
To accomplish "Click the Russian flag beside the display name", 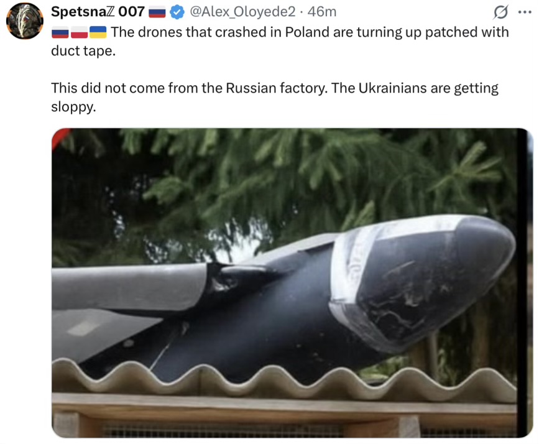I will pos(157,12).
